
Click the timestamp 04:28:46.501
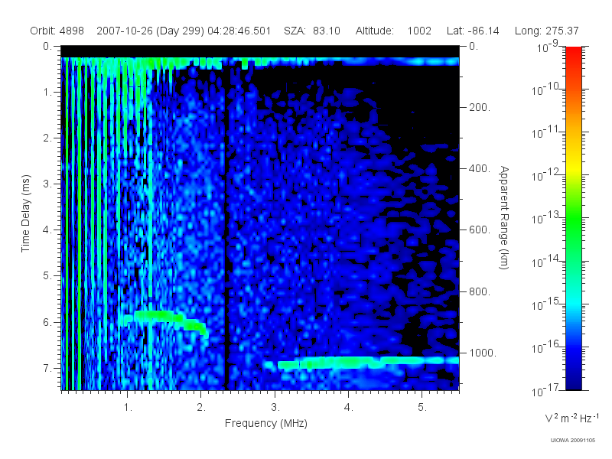(239, 31)
